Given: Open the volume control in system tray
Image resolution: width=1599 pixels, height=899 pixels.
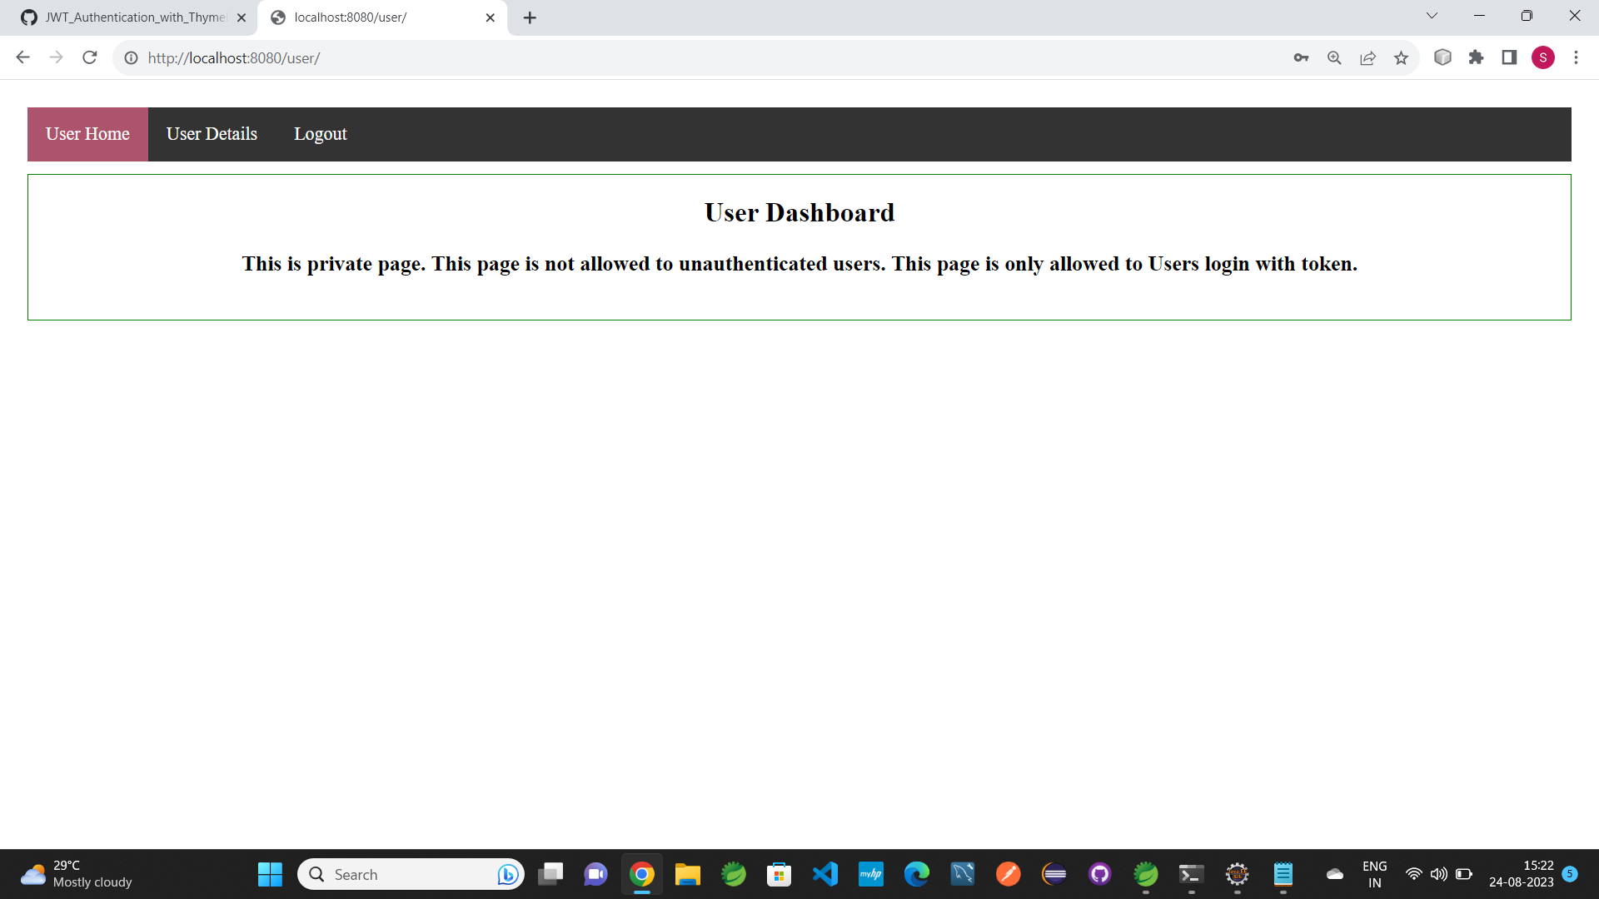Looking at the screenshot, I should (x=1438, y=874).
